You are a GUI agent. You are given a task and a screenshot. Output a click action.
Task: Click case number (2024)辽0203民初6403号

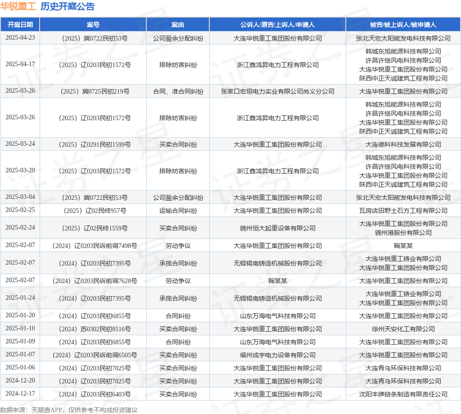(x=95, y=394)
